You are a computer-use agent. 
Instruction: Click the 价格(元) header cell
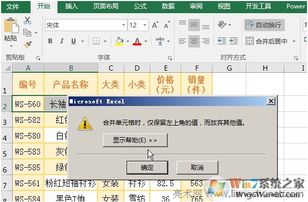[166, 84]
